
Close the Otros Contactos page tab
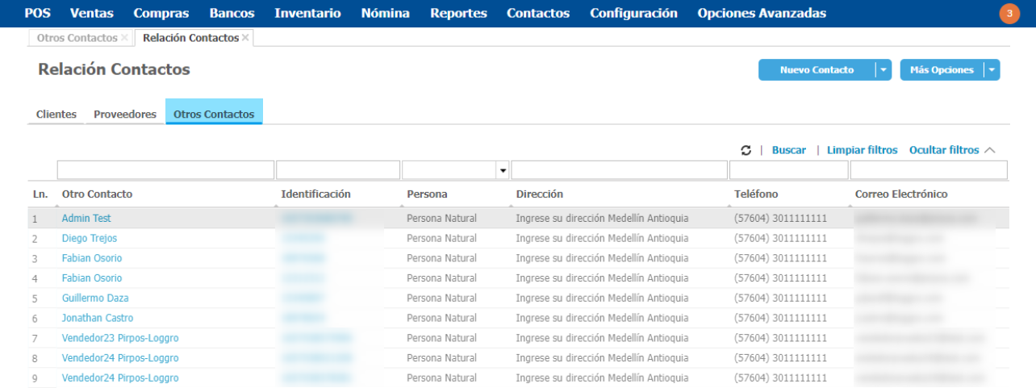coord(124,38)
